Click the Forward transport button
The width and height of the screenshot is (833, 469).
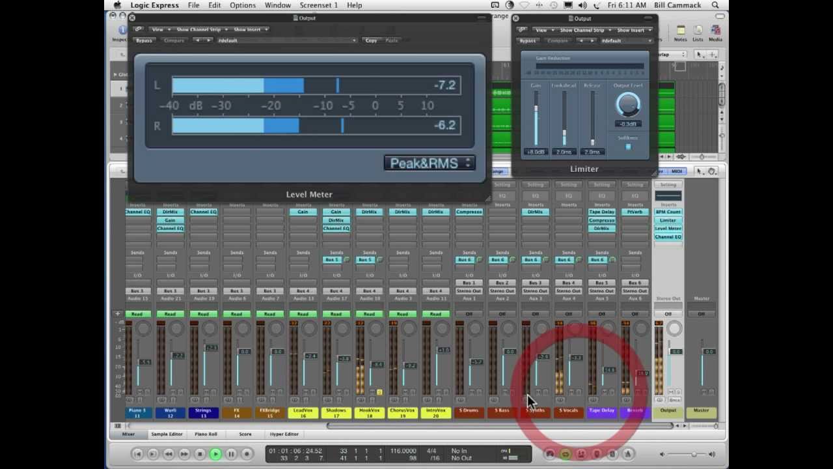(184, 454)
